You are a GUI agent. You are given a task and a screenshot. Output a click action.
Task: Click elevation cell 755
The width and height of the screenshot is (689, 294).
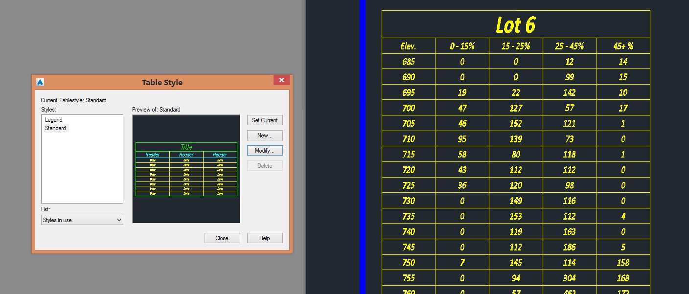409,278
